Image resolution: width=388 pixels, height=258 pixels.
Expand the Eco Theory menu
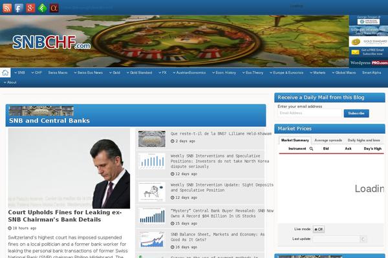click(x=253, y=73)
